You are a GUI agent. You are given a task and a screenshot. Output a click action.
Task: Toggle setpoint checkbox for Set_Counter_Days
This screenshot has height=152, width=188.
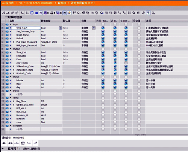(139, 31)
